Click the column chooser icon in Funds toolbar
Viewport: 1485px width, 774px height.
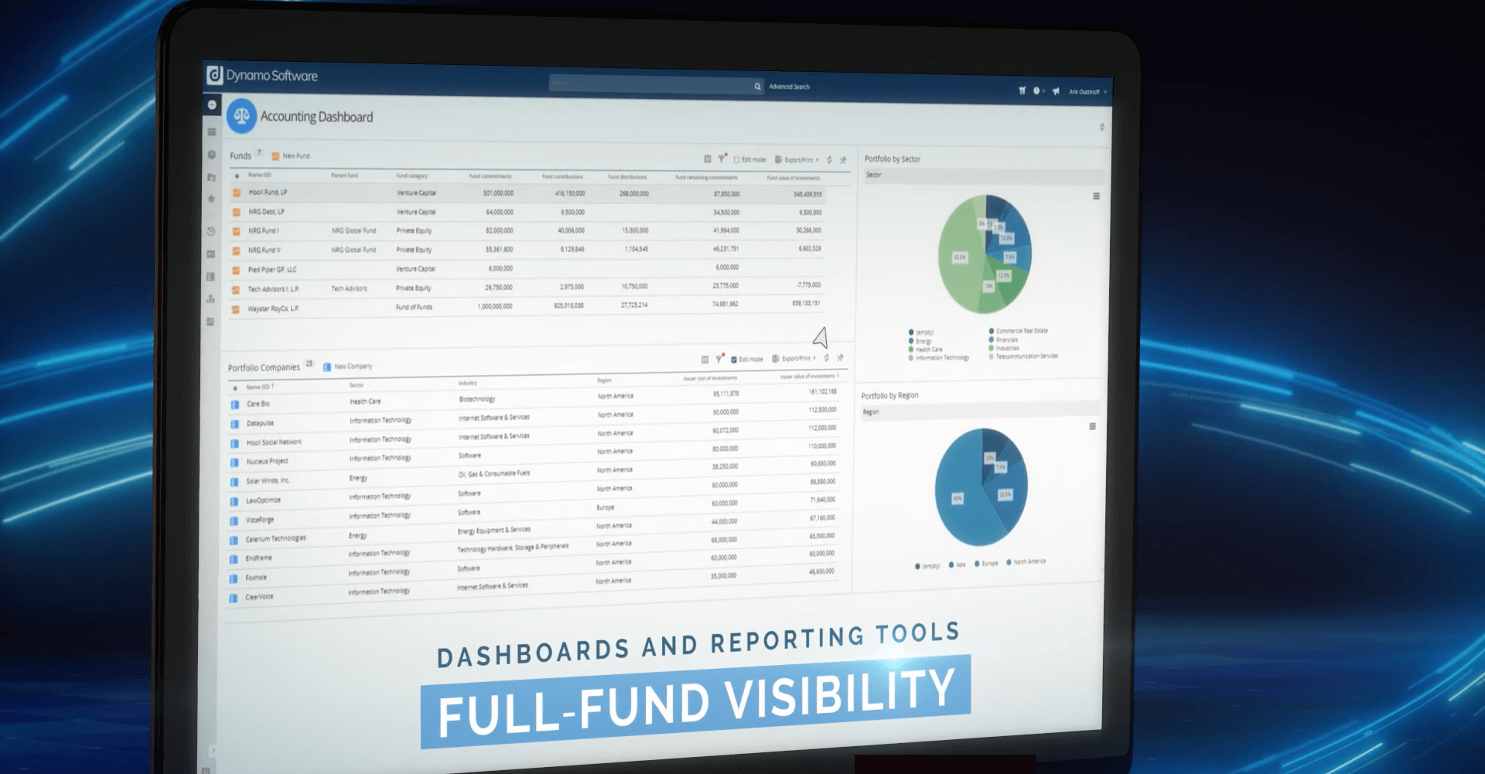tap(707, 159)
